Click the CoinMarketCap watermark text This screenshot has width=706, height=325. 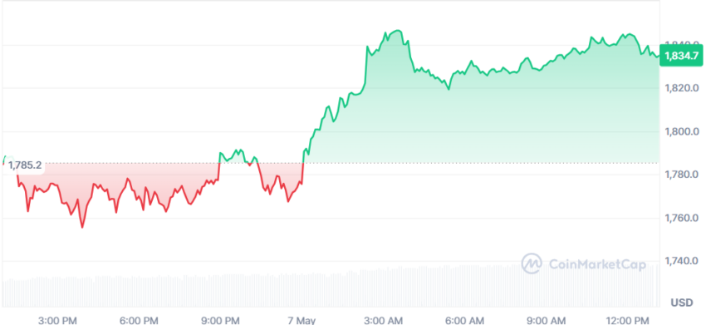[x=596, y=264]
